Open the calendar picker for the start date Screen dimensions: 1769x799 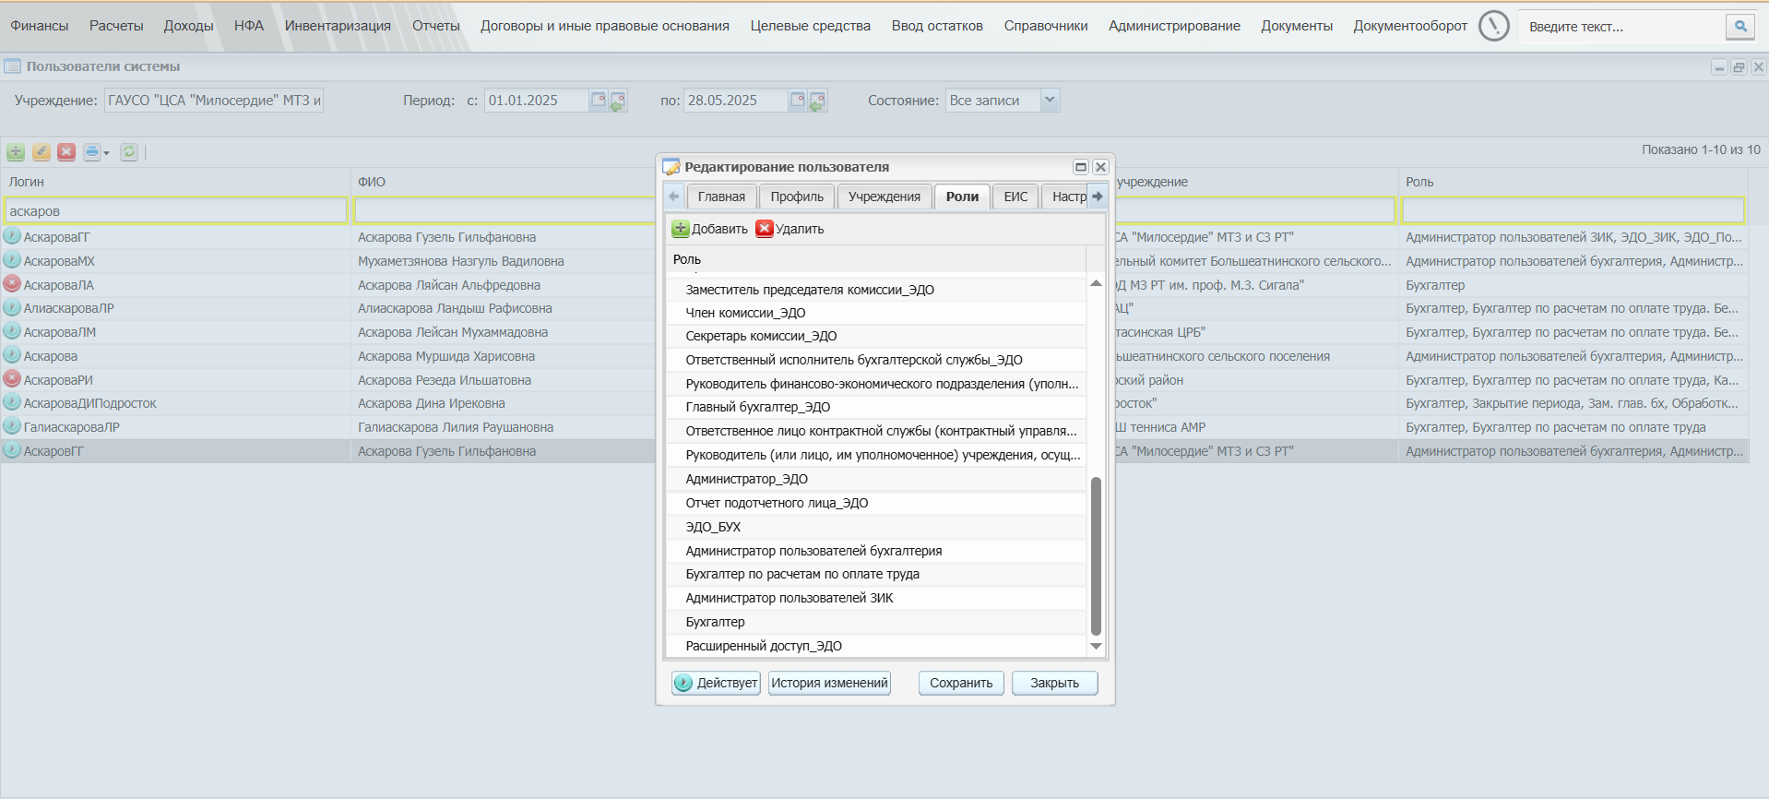[599, 101]
